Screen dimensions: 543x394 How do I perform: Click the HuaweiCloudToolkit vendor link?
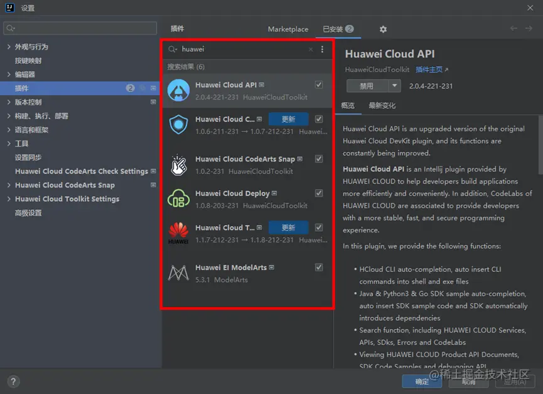pos(377,70)
